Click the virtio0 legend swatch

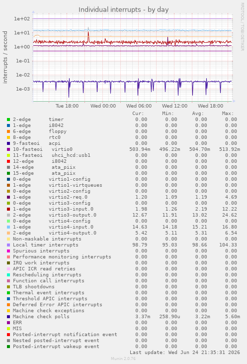click(x=8, y=149)
